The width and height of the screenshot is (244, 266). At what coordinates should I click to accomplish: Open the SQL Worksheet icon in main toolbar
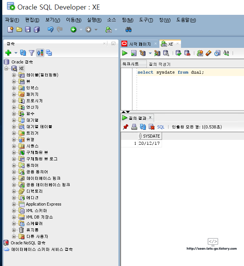tap(109, 30)
